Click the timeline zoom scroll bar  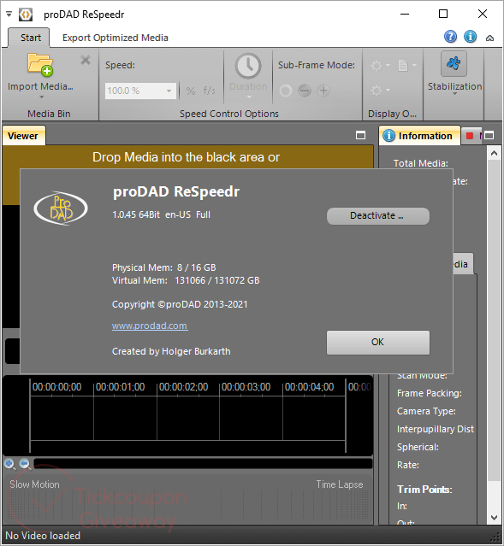[x=203, y=463]
